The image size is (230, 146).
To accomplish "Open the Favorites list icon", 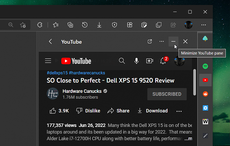I will [56, 25].
